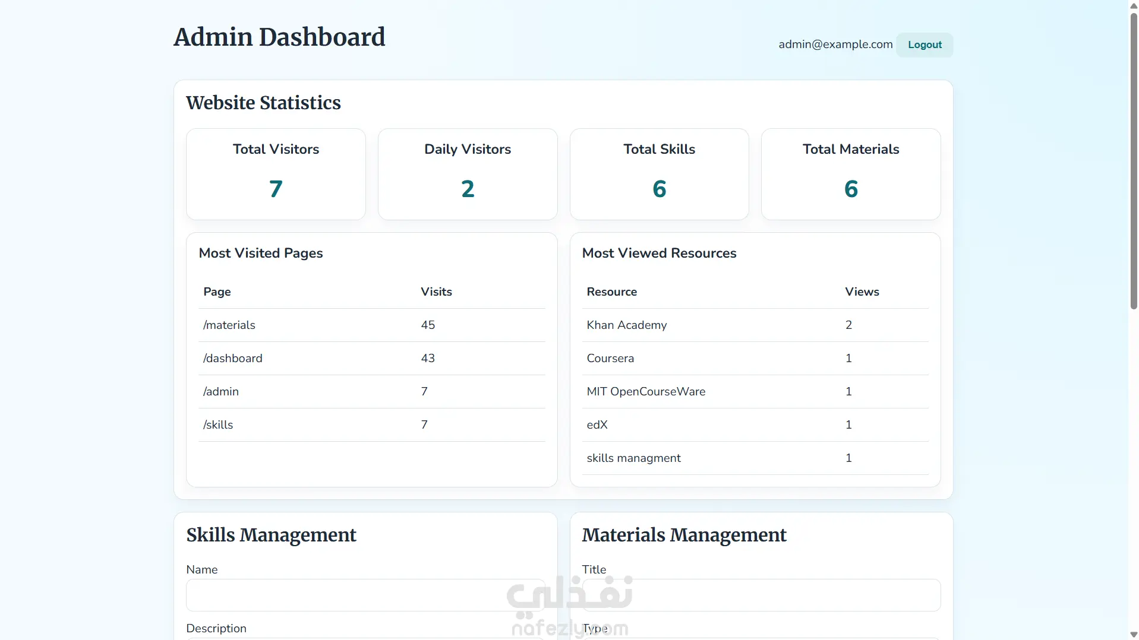The width and height of the screenshot is (1139, 640).
Task: Click the admin@example.com email text
Action: [x=835, y=45]
